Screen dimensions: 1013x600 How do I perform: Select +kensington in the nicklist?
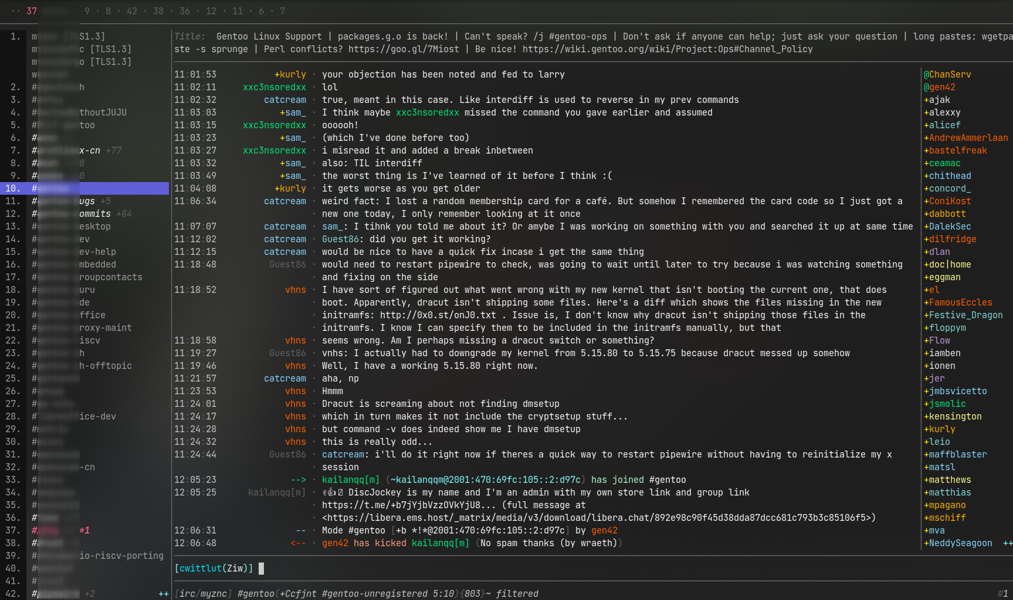pos(953,416)
